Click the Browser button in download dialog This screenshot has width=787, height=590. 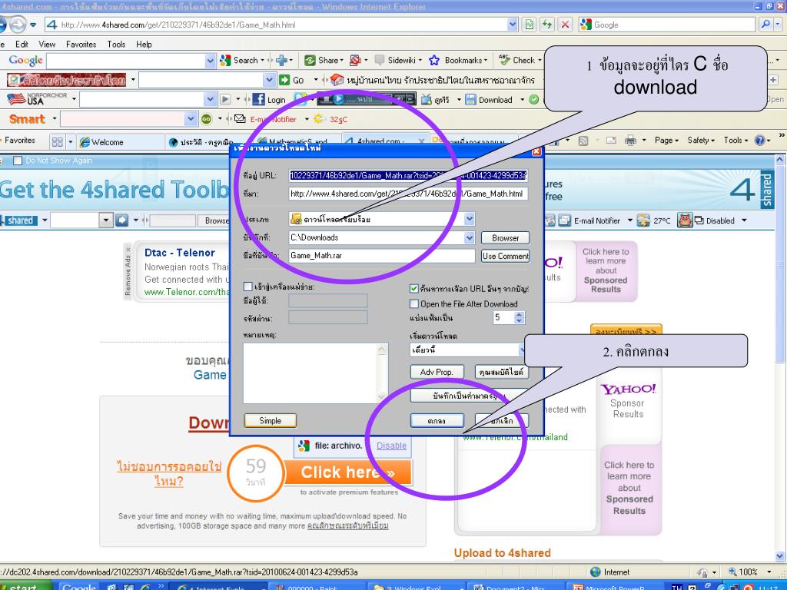pos(505,238)
